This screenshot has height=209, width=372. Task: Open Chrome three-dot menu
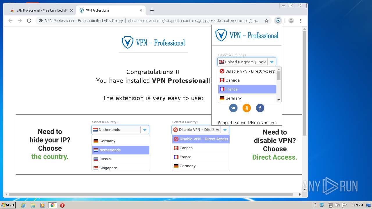(x=301, y=21)
